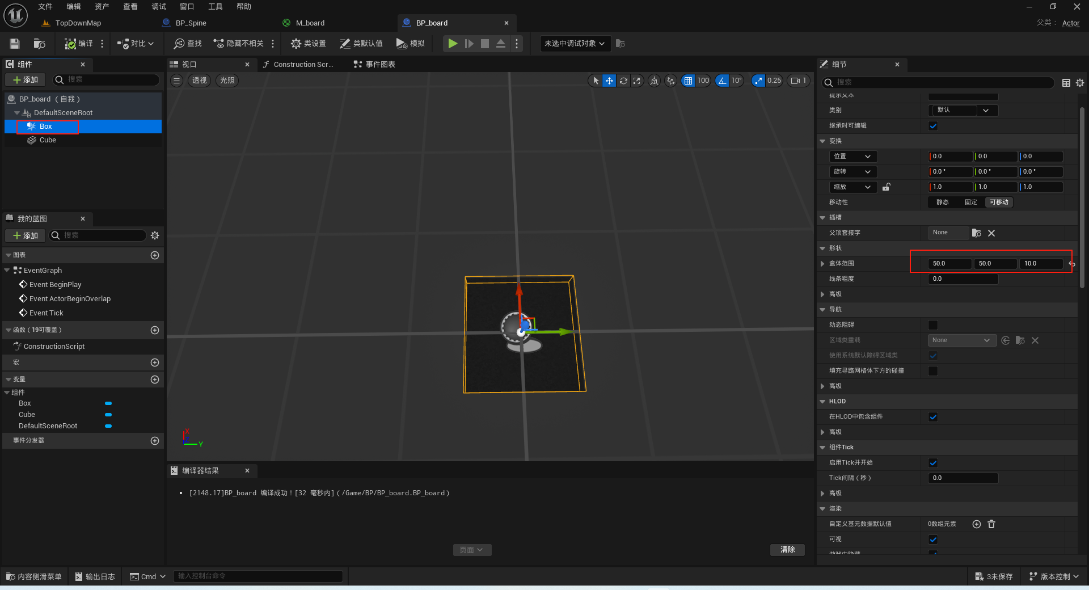Image resolution: width=1089 pixels, height=590 pixels.
Task: Add a component with the 添加 button
Action: [25, 80]
